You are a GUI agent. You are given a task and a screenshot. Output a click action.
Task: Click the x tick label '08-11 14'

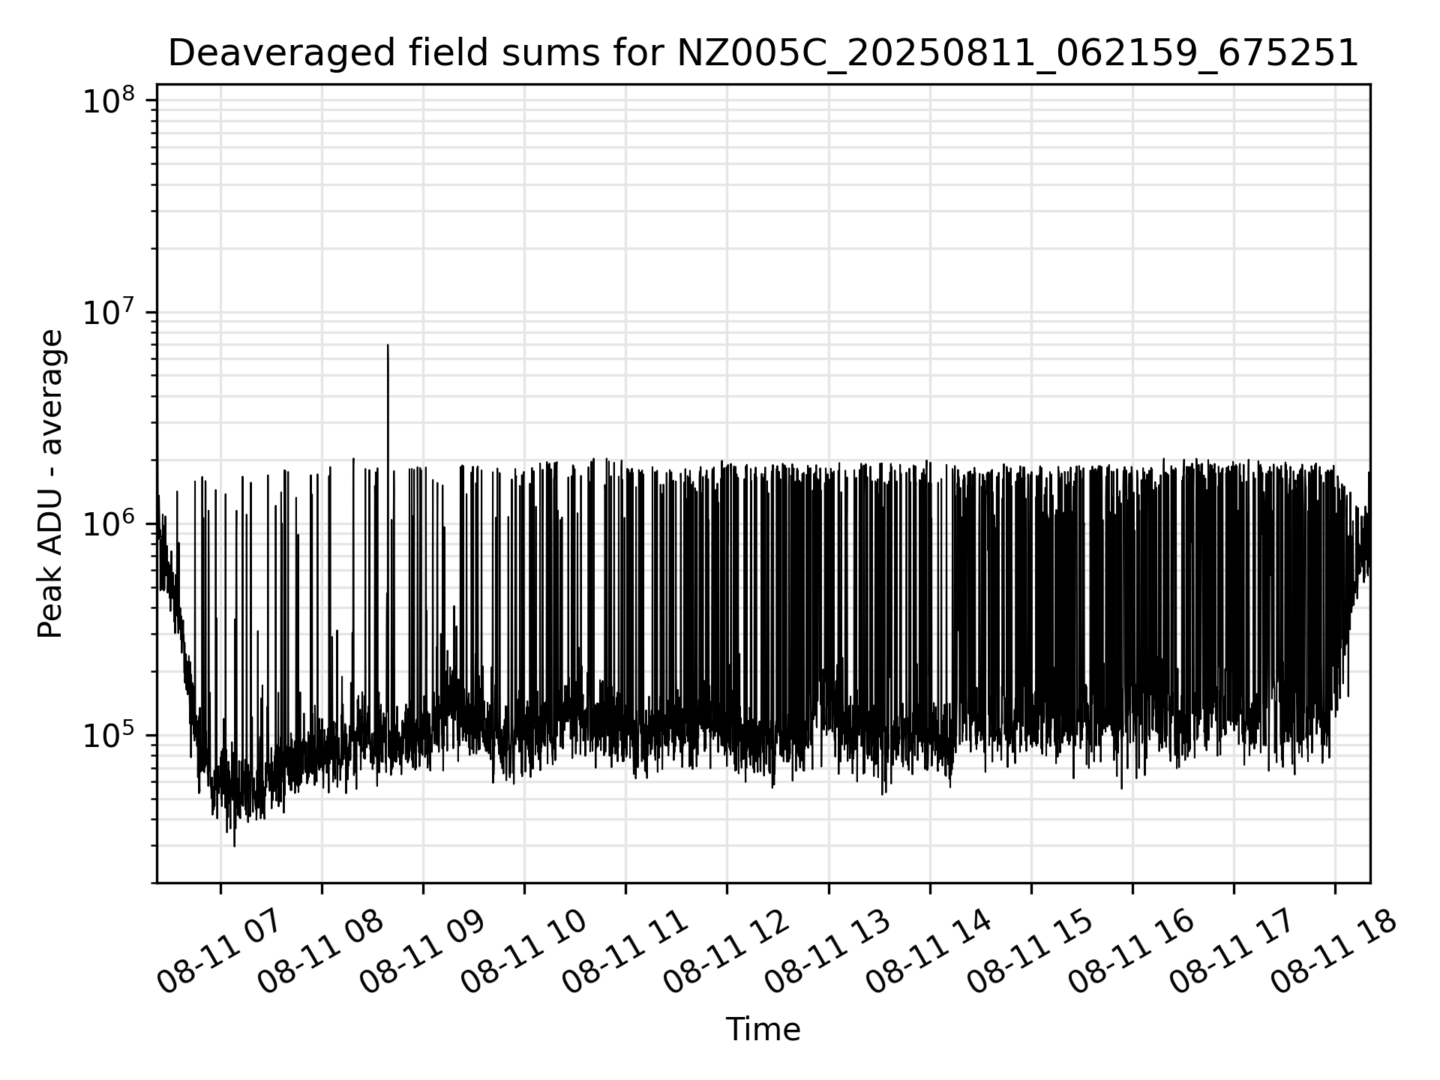[x=928, y=950]
